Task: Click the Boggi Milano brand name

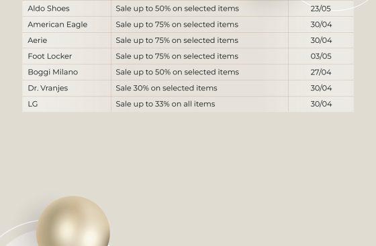Action: pyautogui.click(x=53, y=72)
